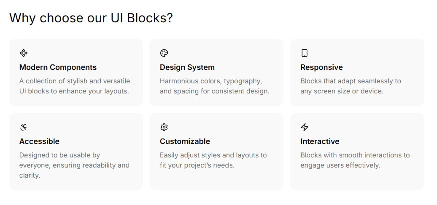437x205 pixels.
Task: Click the Harmonious colors, typography description text
Action: pyautogui.click(x=211, y=81)
